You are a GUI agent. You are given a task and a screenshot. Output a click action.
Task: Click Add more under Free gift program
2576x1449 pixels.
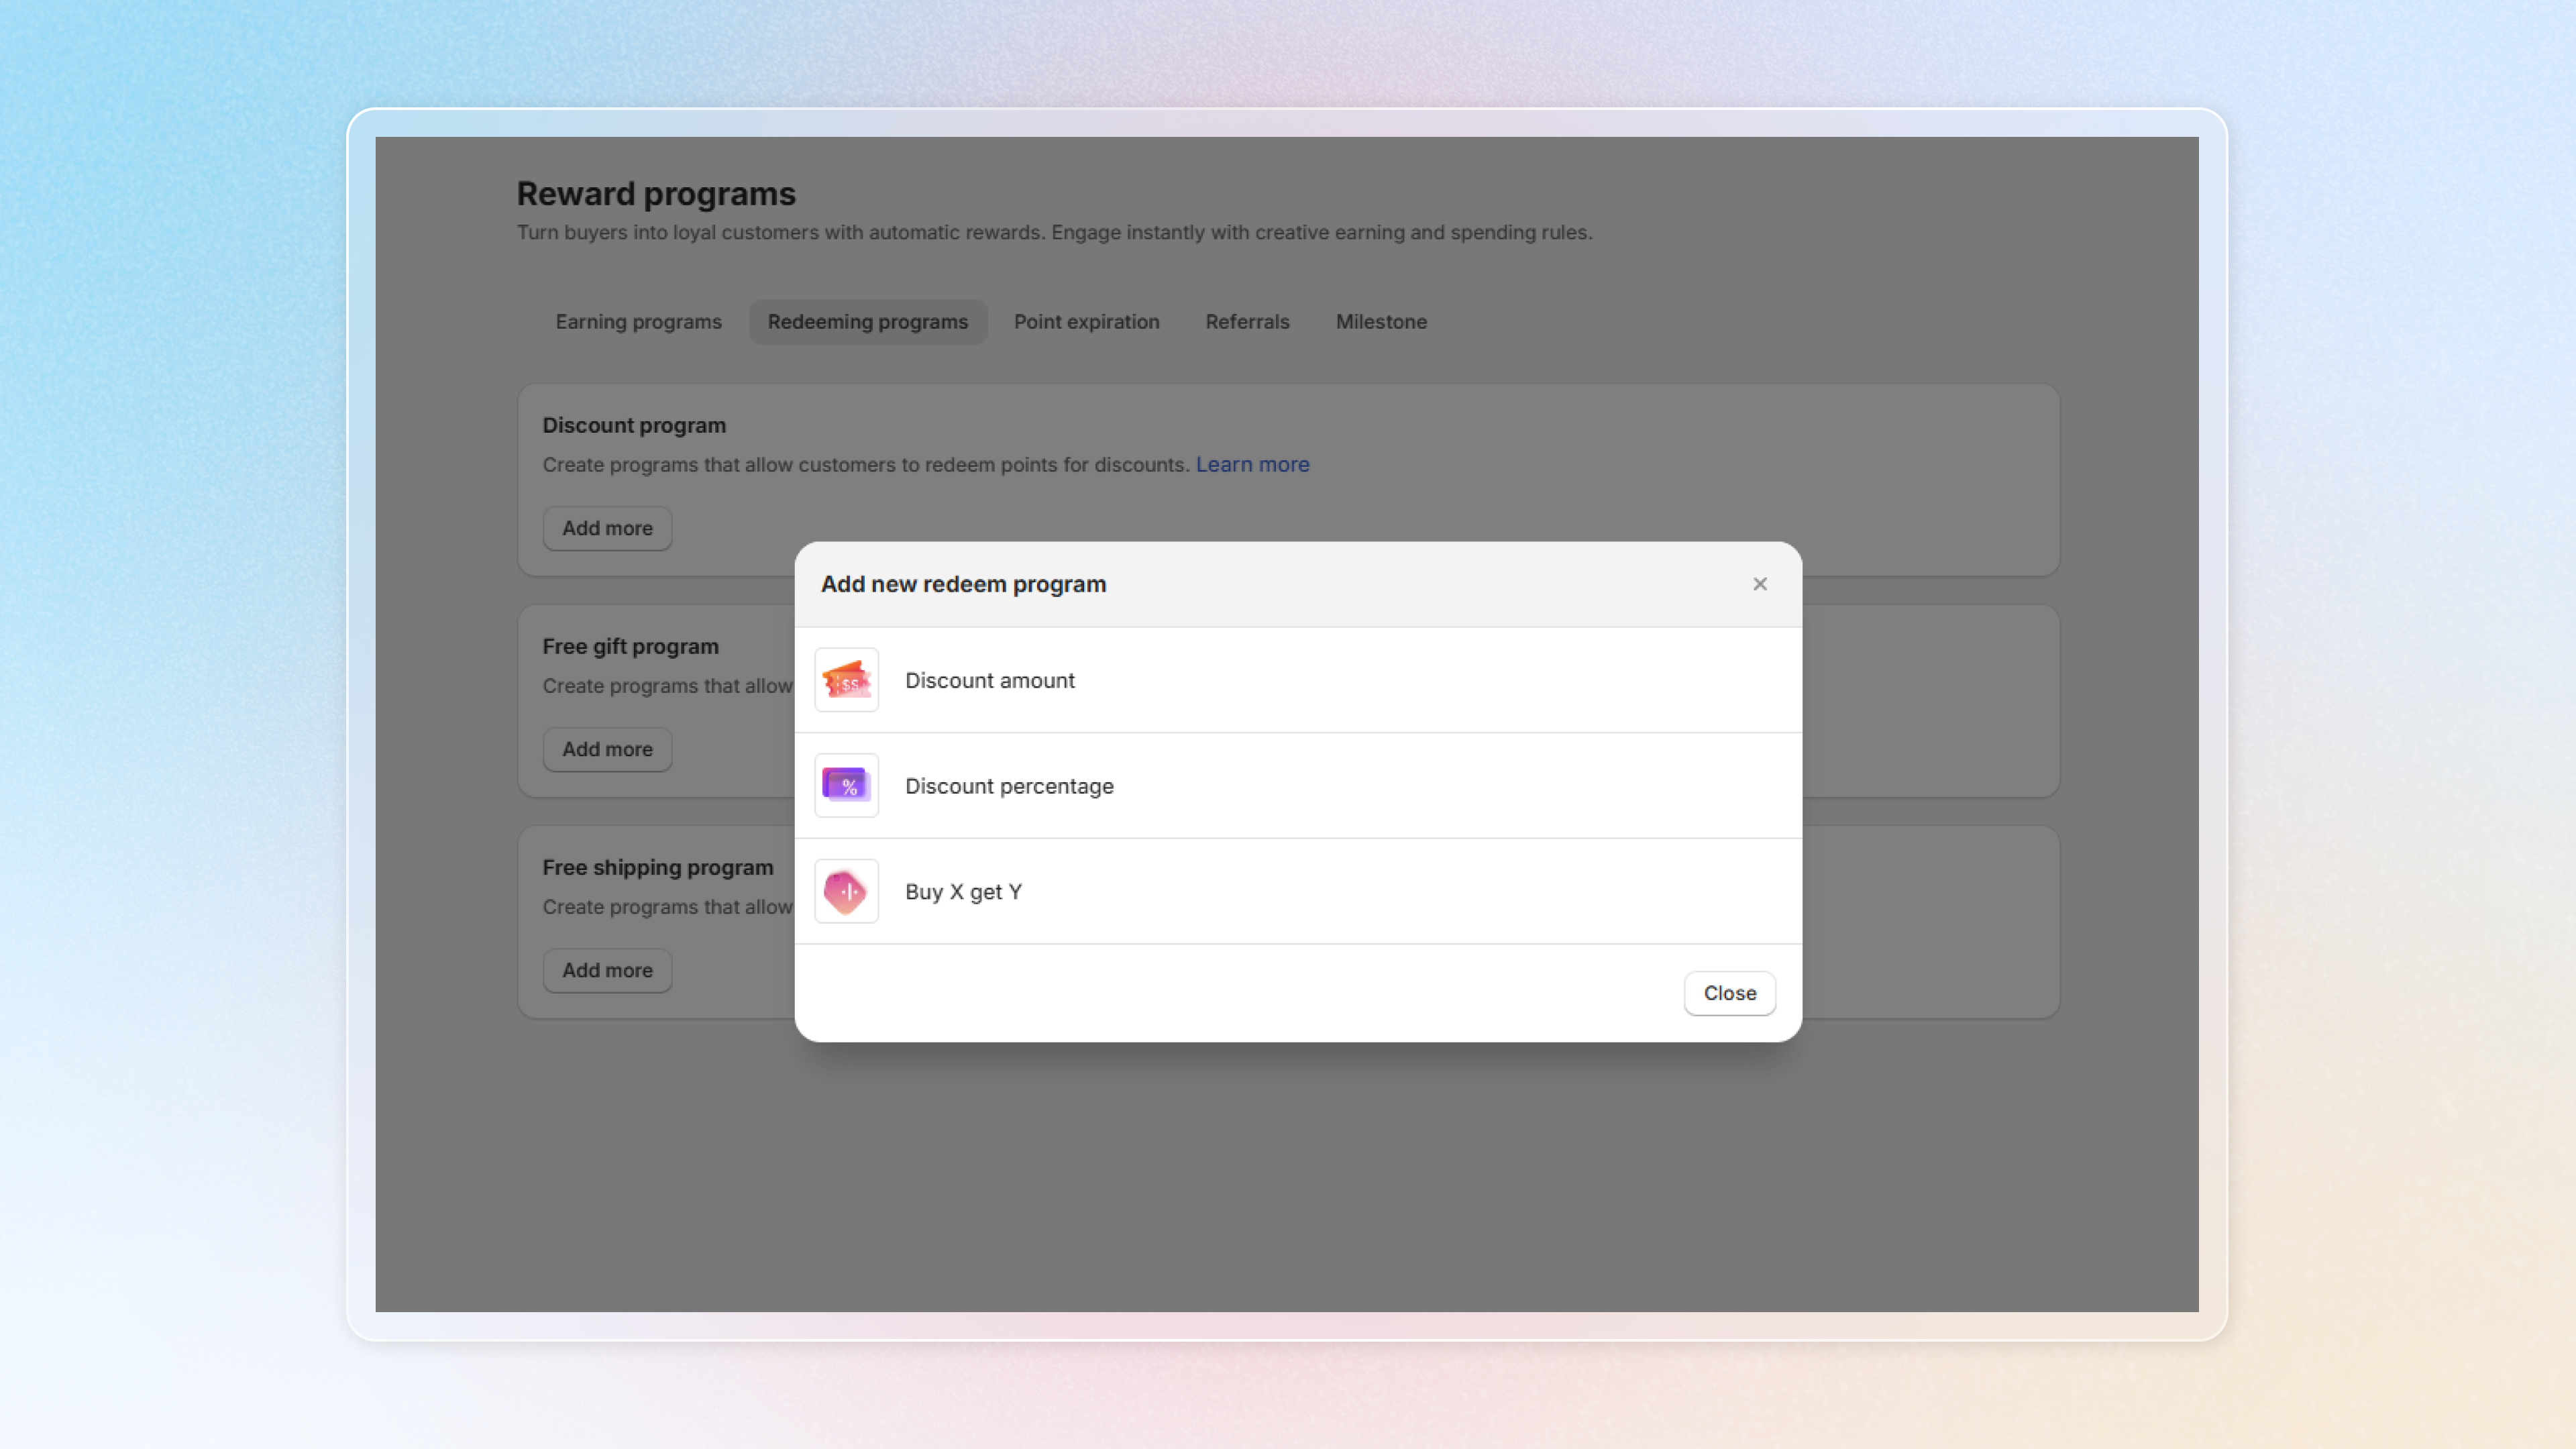[607, 749]
